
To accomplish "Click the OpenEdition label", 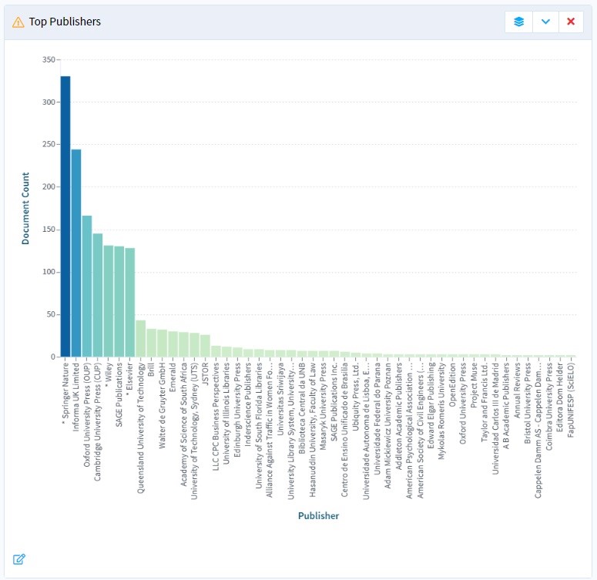I will pyautogui.click(x=452, y=384).
